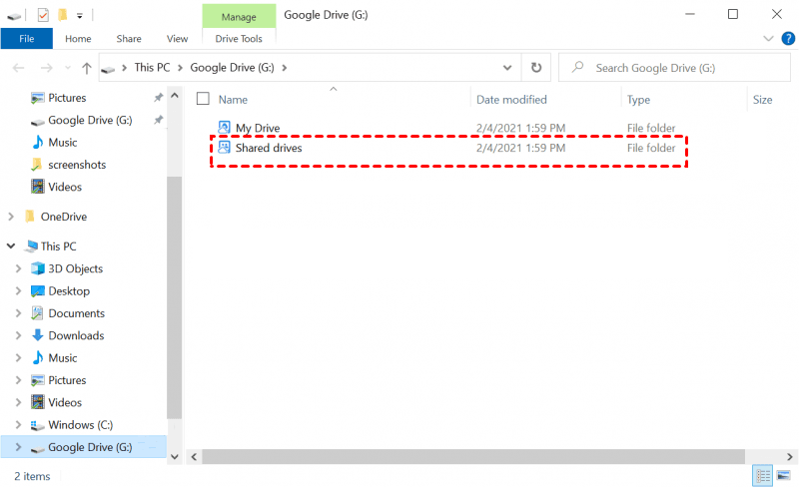Click This PC in the address bar
Viewport: 799px width, 487px height.
click(x=152, y=67)
